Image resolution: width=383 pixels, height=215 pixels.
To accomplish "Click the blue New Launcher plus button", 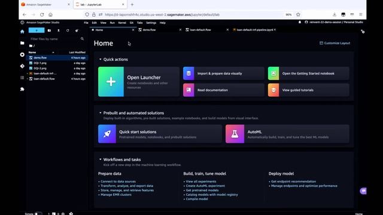I will pos(37,30).
